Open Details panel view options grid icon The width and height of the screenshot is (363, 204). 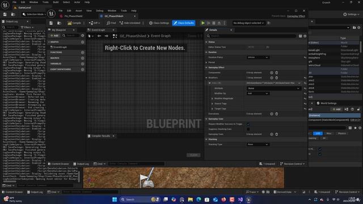pyautogui.click(x=300, y=36)
